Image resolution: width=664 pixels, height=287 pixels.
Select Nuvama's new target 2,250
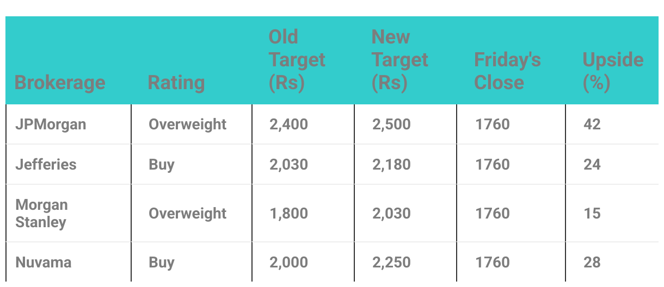click(391, 263)
